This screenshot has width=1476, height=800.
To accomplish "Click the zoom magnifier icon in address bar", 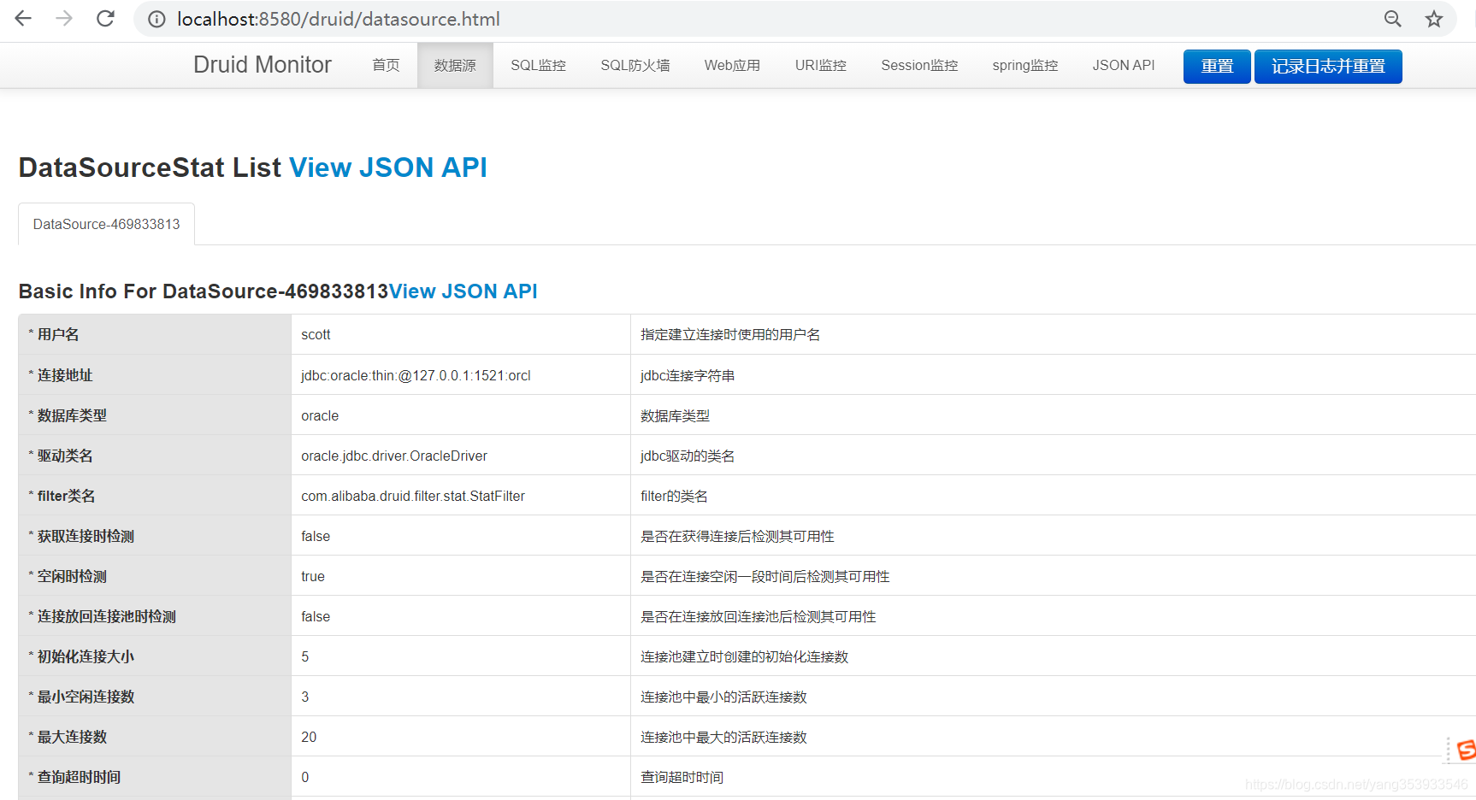I will tap(1393, 19).
